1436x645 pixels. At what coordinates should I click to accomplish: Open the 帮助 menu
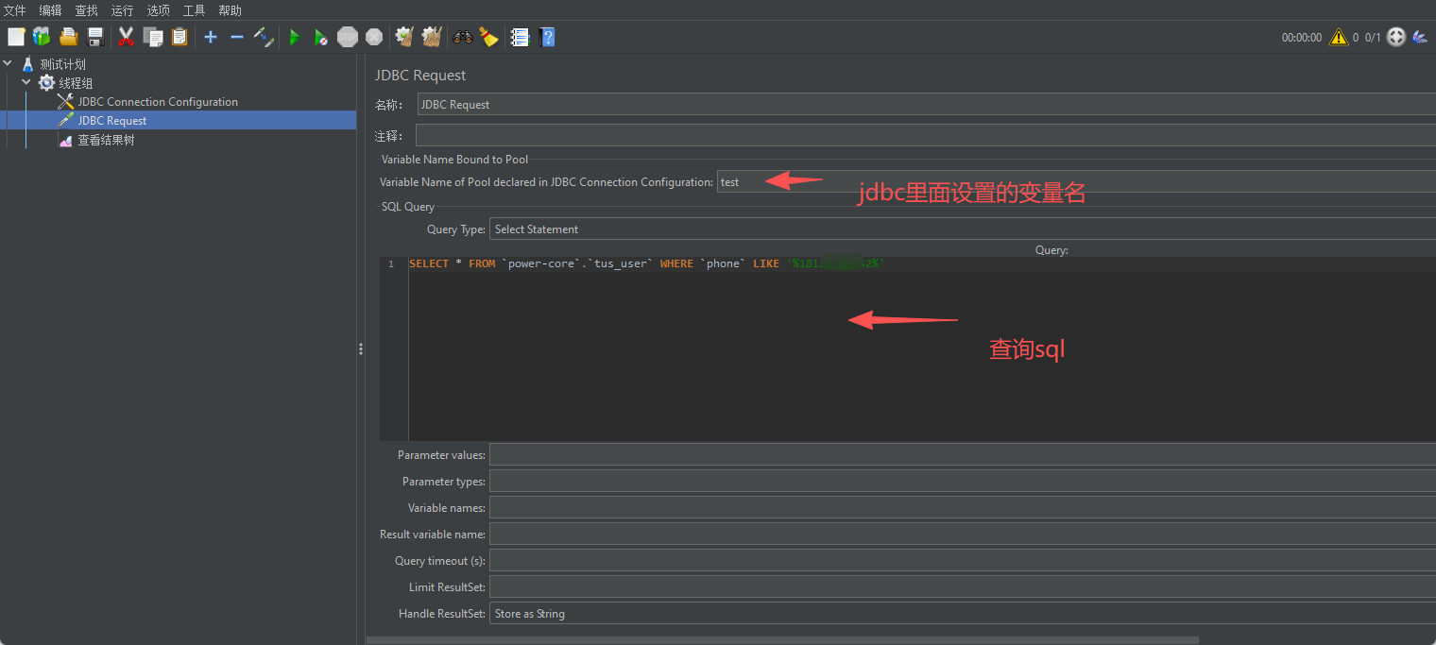[x=230, y=10]
